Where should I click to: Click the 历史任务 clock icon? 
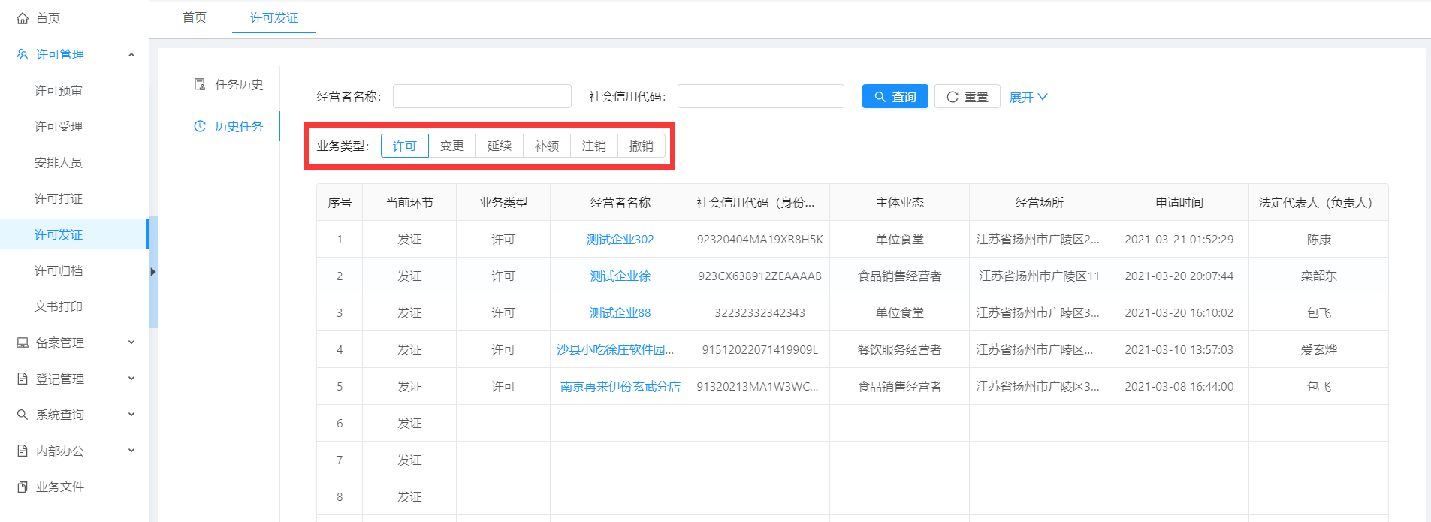point(200,126)
